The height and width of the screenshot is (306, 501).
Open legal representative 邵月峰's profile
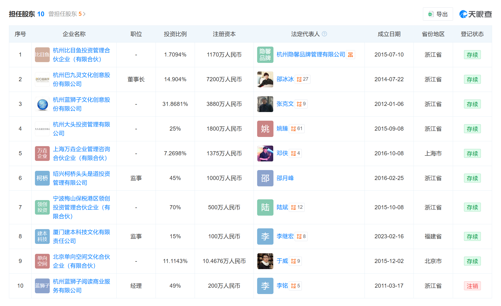(x=285, y=178)
